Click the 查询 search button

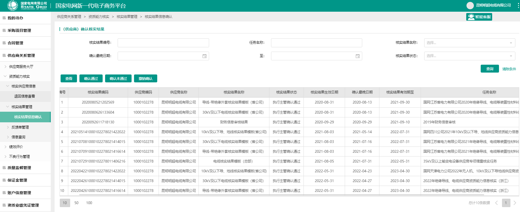[490, 69]
